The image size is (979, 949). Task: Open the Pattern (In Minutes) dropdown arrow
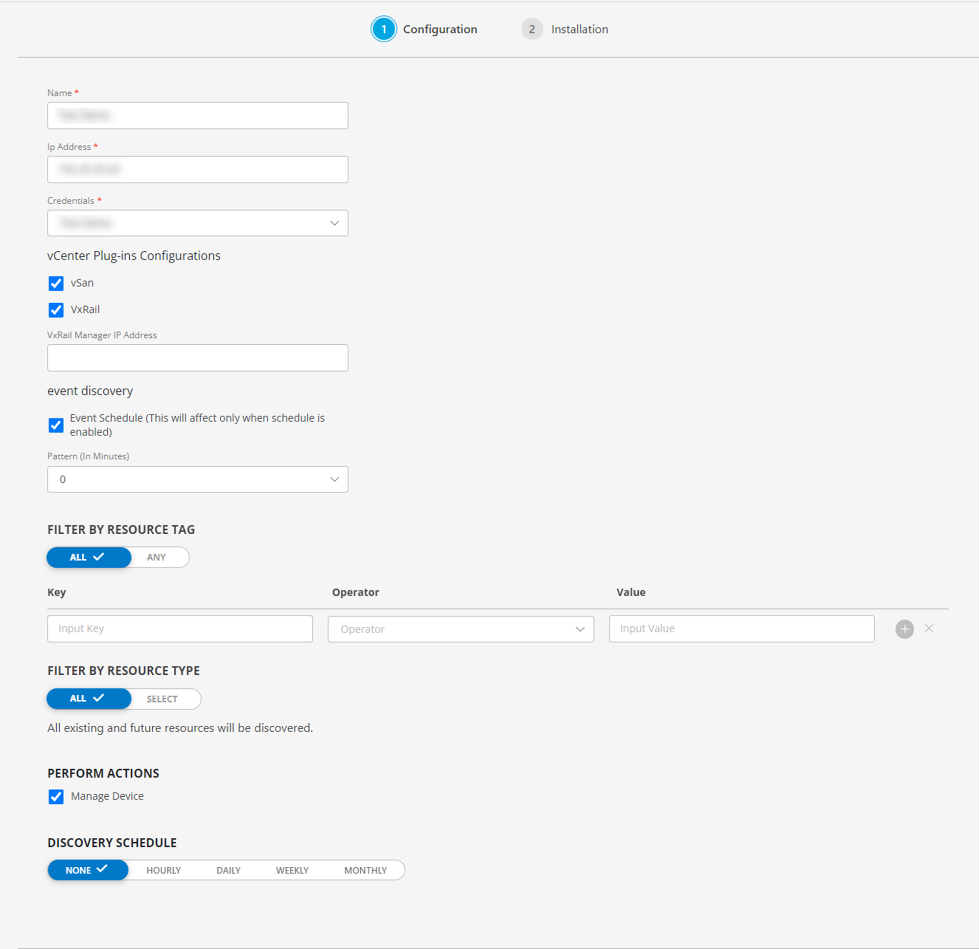click(x=334, y=479)
